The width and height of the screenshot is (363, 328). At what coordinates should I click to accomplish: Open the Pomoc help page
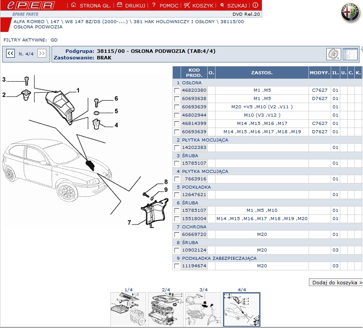pos(165,6)
